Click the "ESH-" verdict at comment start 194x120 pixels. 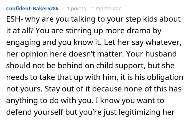point(14,20)
